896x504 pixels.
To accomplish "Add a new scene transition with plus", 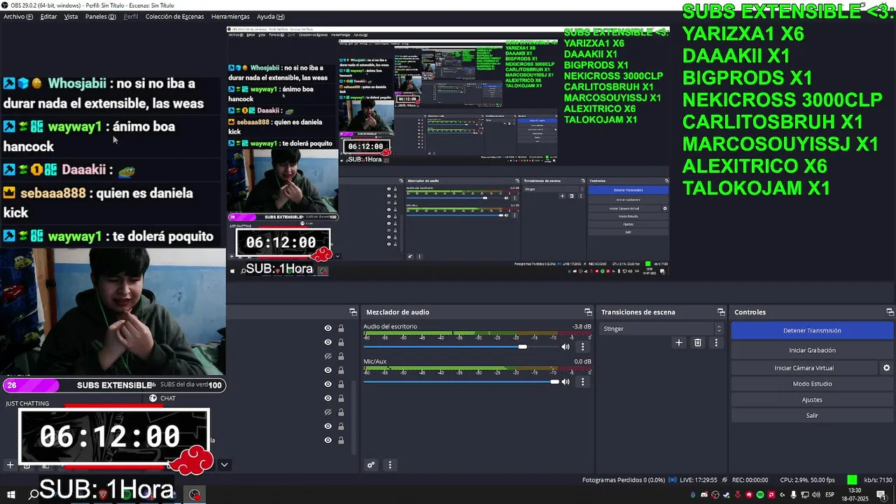I will [678, 342].
